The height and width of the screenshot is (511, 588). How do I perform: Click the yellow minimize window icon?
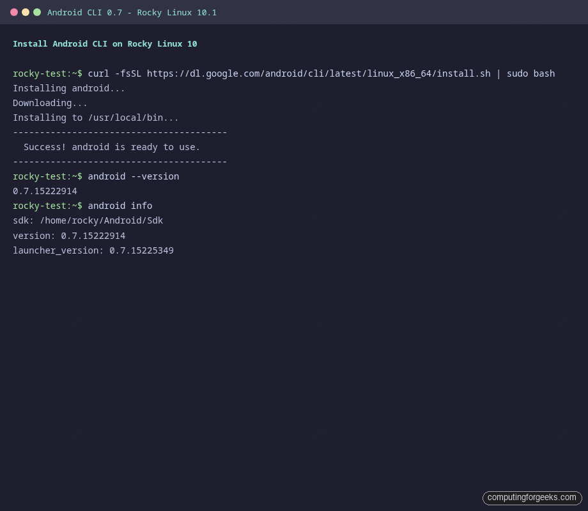tap(24, 11)
